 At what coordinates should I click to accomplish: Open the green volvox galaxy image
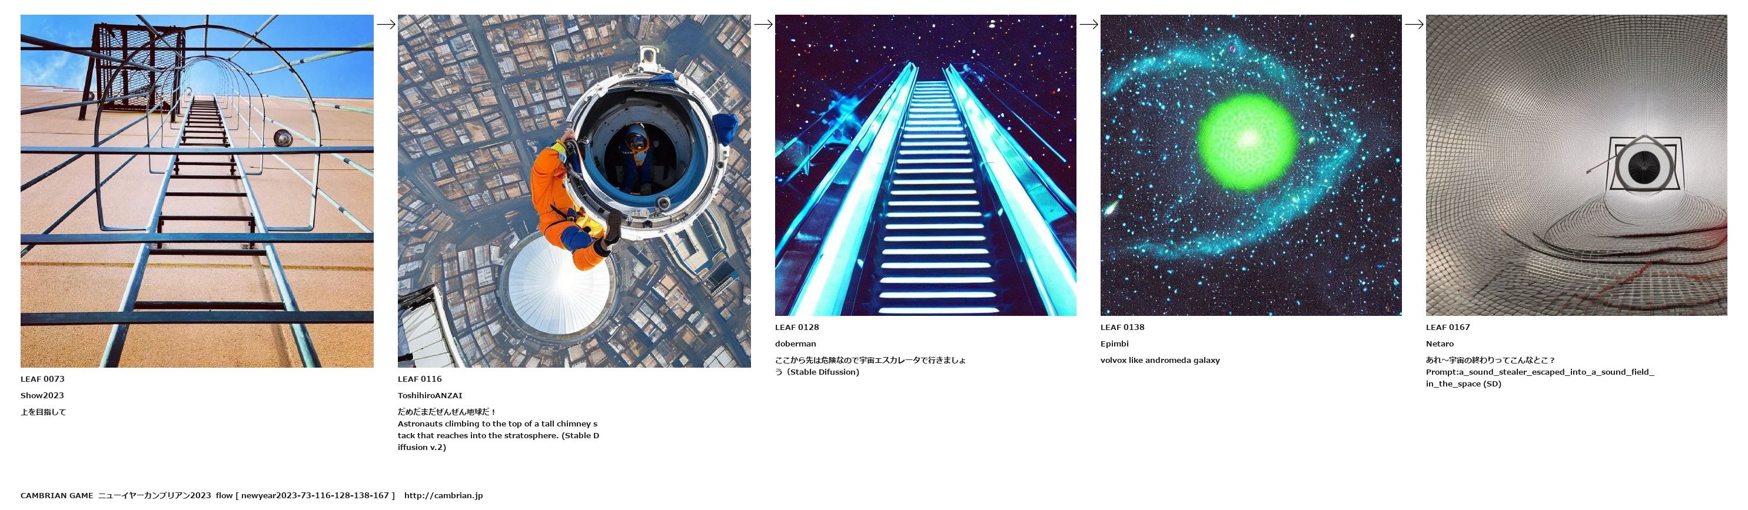click(1251, 165)
